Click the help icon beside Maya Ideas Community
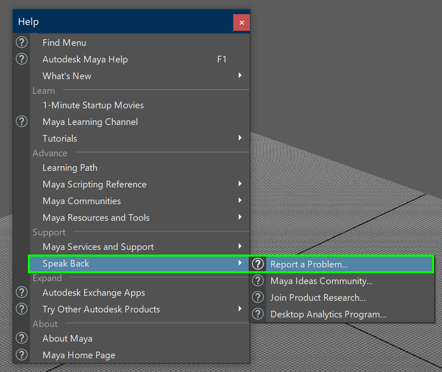442x372 pixels. 257,280
